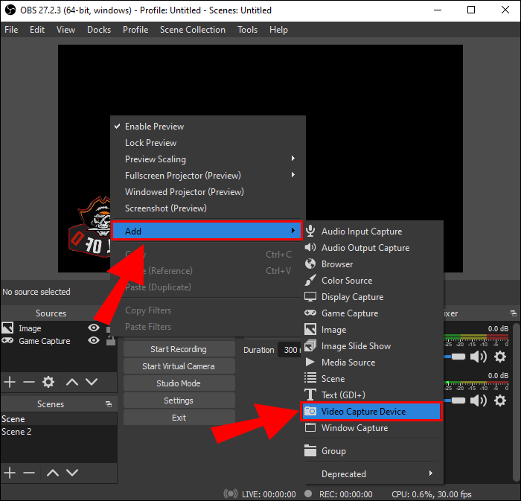Uncheck Enable Preview in the context menu
Viewport: 521px width, 501px height.
154,127
